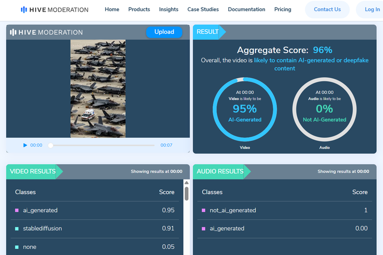Click the video seek bar handle

pyautogui.click(x=51, y=145)
